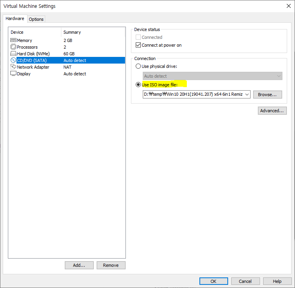Click the Hard Disk (NVMe) drive icon
The height and width of the screenshot is (288, 295).
click(13, 53)
